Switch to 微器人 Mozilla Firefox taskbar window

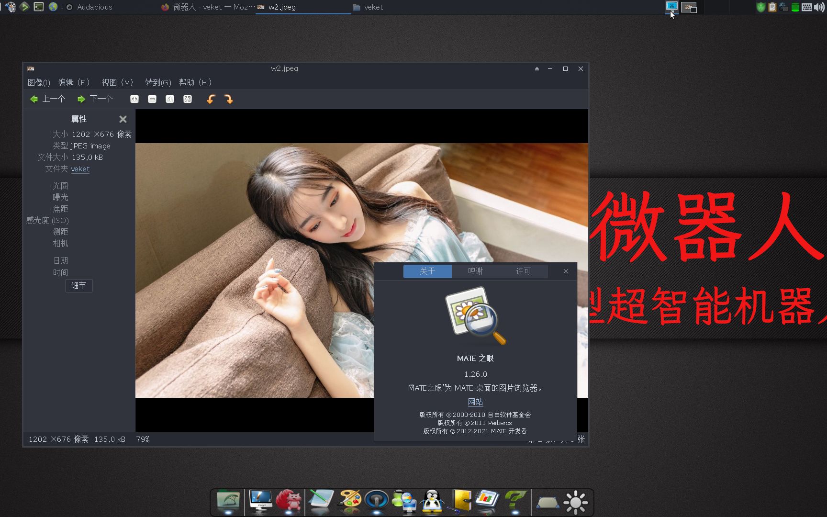pyautogui.click(x=208, y=7)
